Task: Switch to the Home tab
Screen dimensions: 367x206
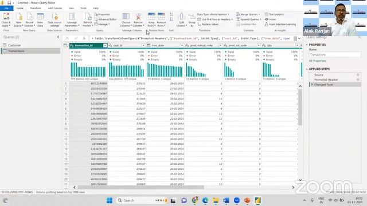Action: (20, 8)
